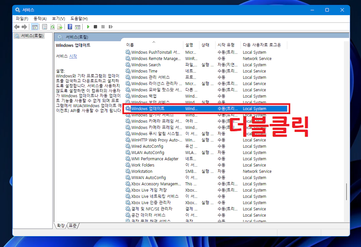Open the 파일(F) menu
The image size is (361, 247).
22,19
